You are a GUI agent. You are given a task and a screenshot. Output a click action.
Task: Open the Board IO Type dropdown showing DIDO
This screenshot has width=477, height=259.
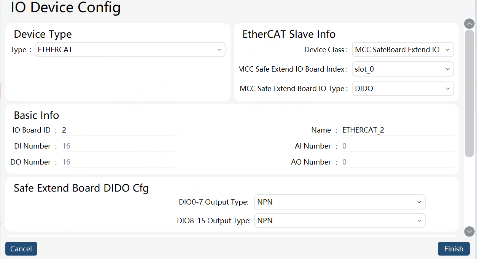coord(403,88)
